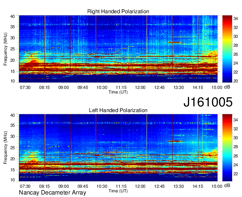Image resolution: width=242 pixels, height=197 pixels.
Task: Click the 20 MHz tick on the left-handed plot
Action: [x=12, y=159]
